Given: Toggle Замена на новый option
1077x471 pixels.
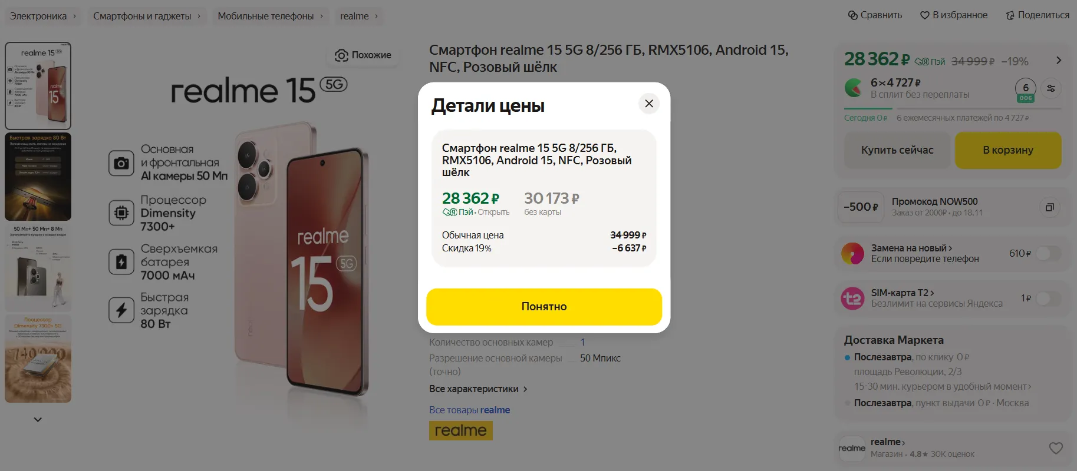Looking at the screenshot, I should (1049, 254).
